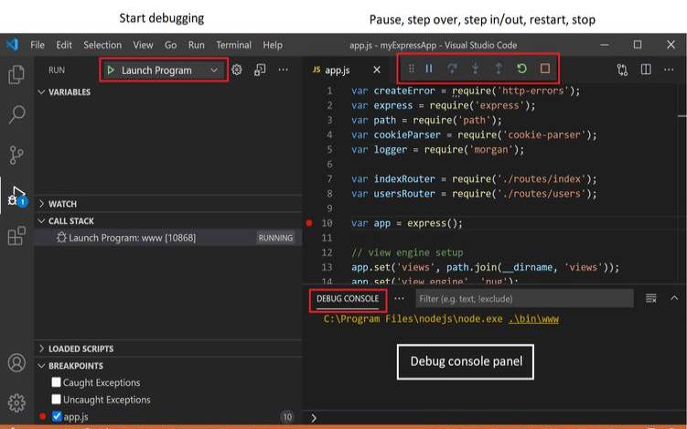Click the Split Editor icon

646,70
